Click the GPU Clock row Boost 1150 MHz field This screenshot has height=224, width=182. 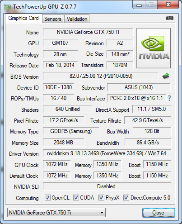click(x=157, y=164)
